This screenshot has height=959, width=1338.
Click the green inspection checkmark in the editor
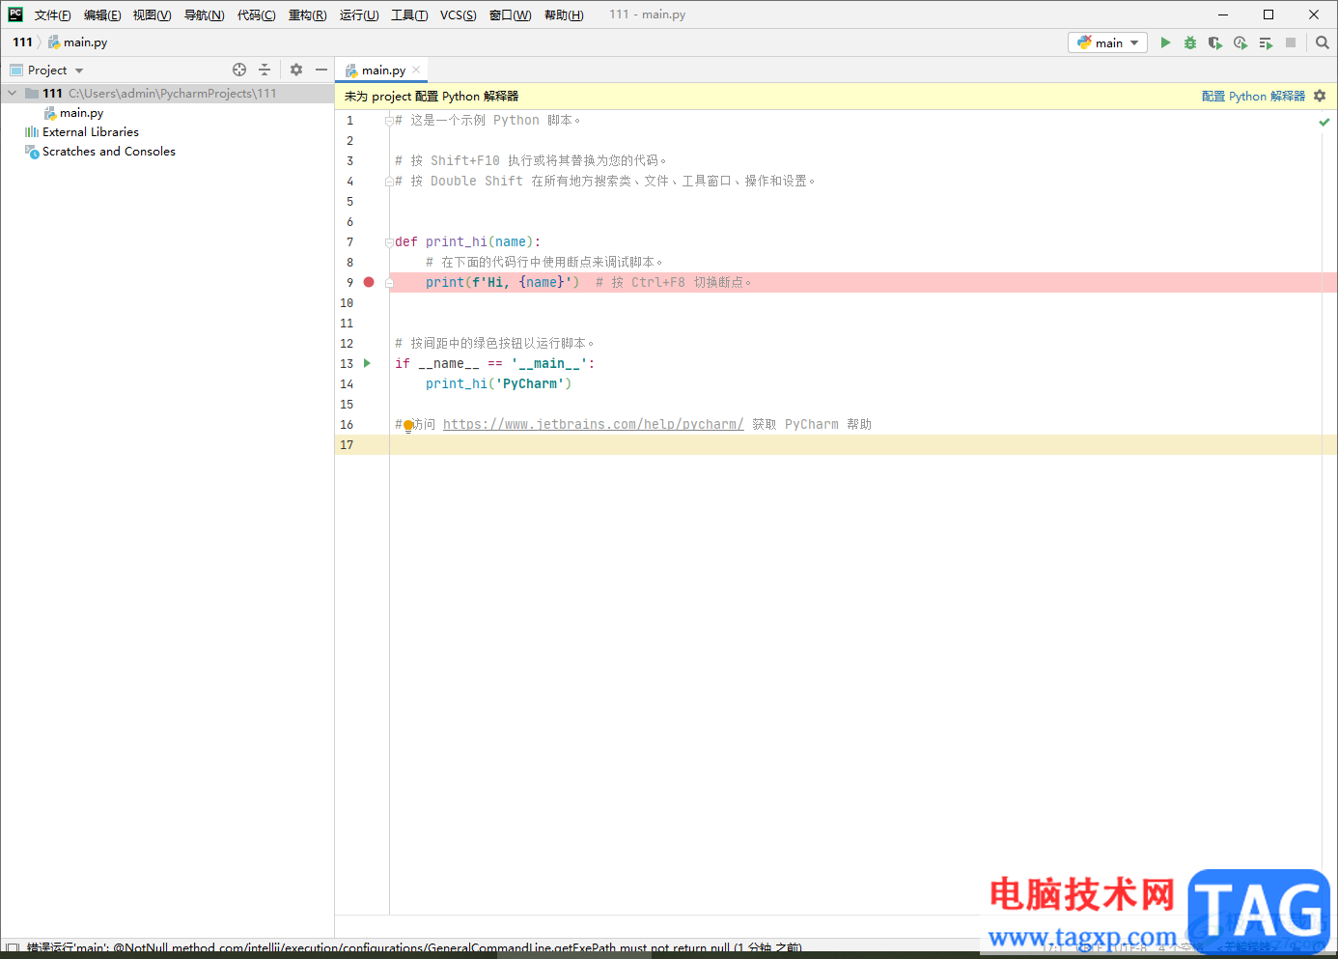pyautogui.click(x=1324, y=122)
